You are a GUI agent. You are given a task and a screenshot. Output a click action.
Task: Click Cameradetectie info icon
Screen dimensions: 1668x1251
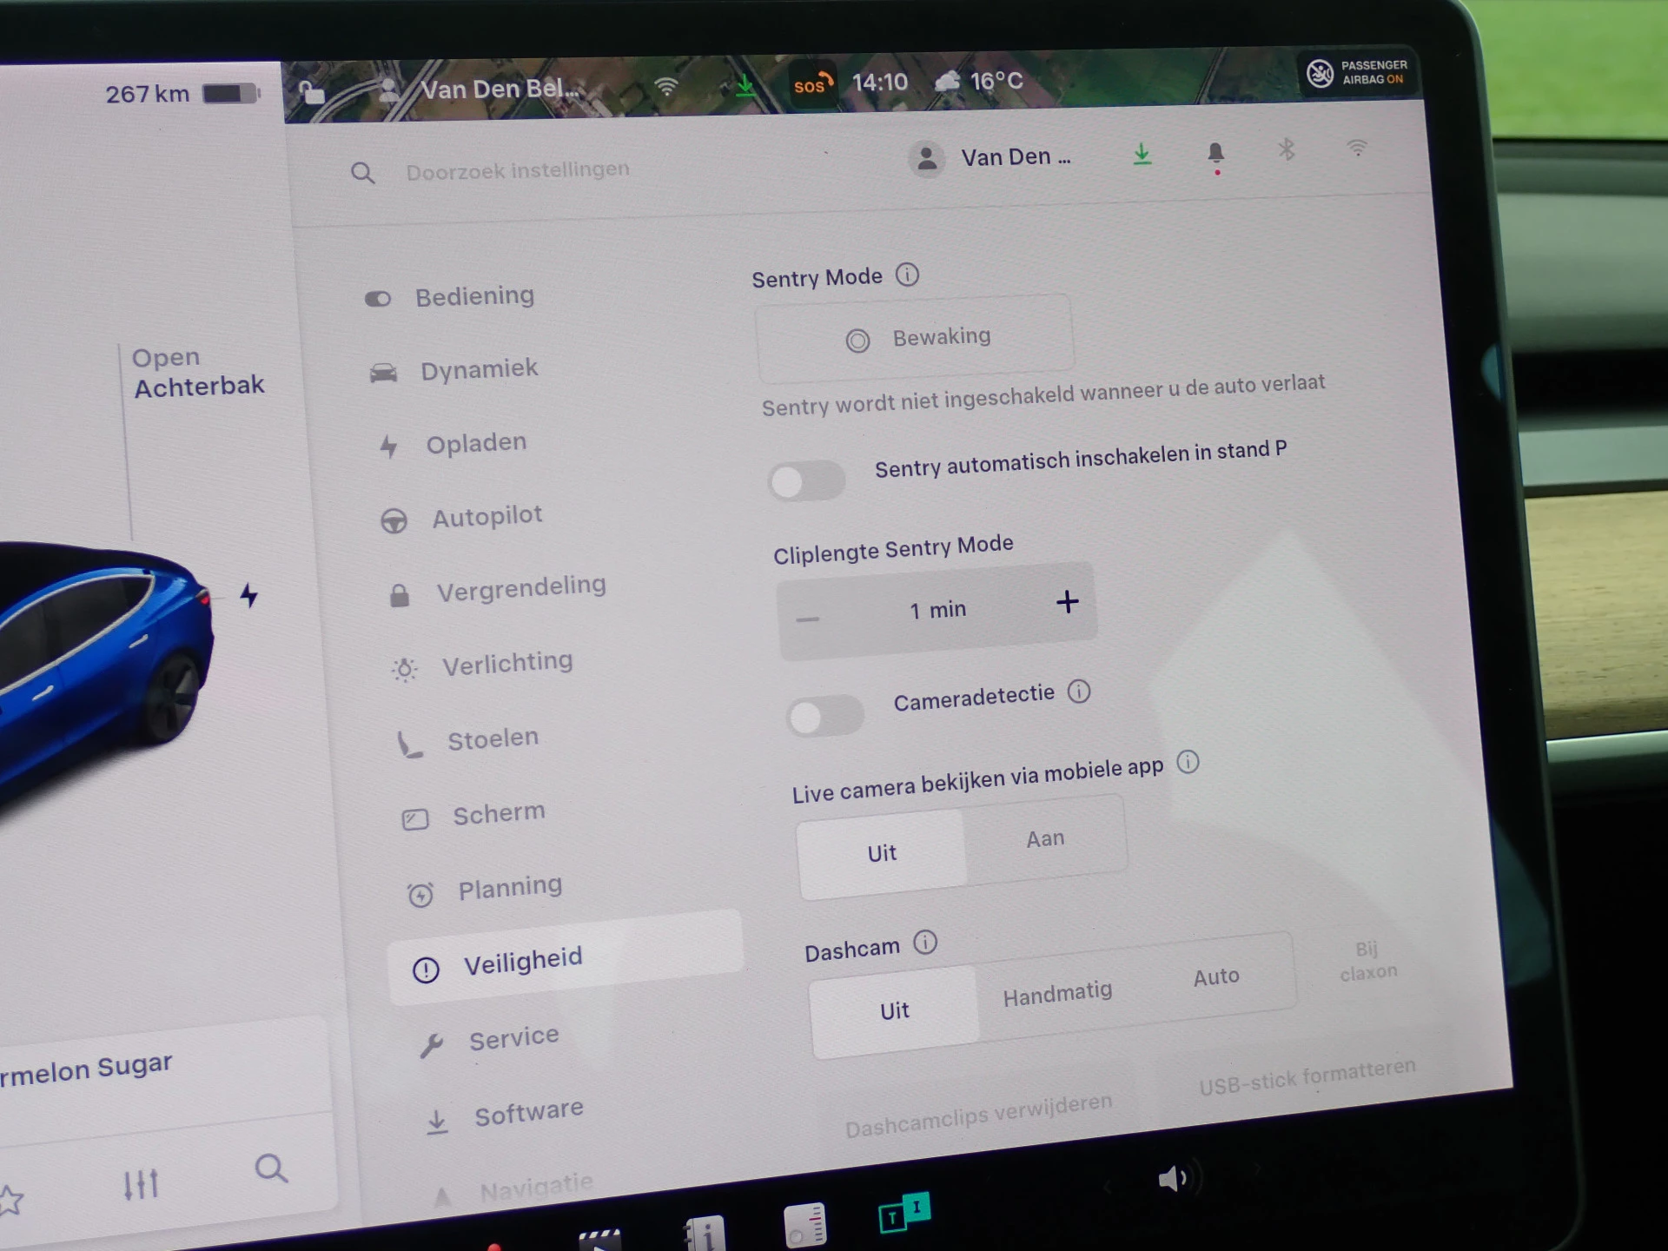point(1079,692)
